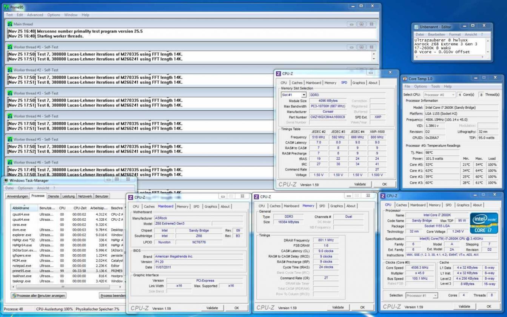Open Tools menu in Core Temp

[x=435, y=86]
